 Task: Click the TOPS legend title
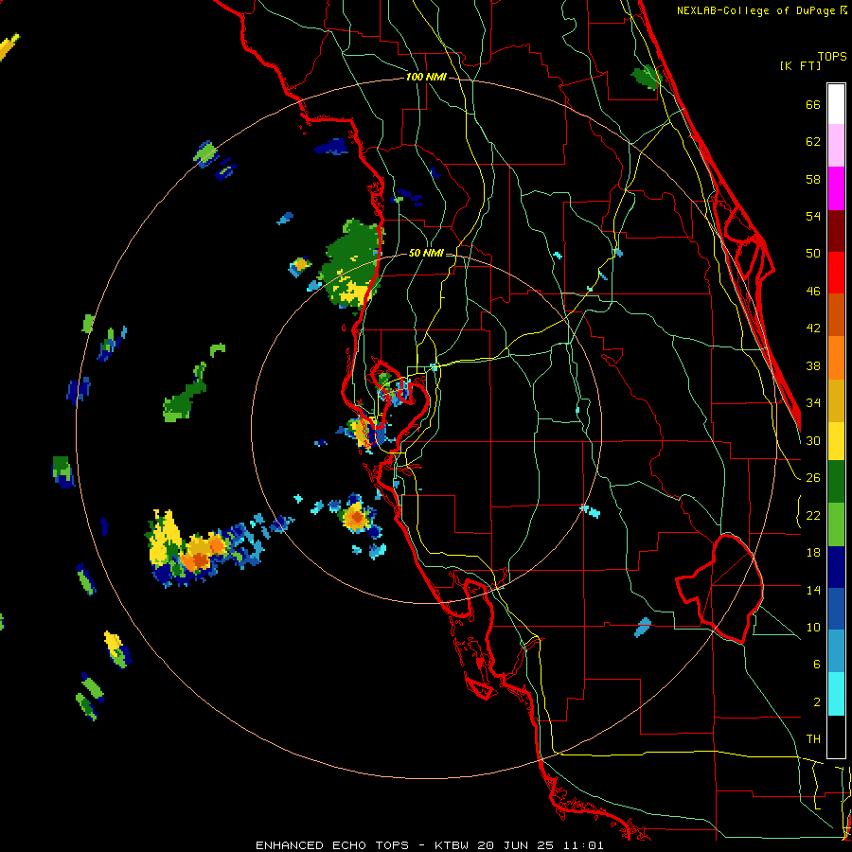(x=832, y=57)
